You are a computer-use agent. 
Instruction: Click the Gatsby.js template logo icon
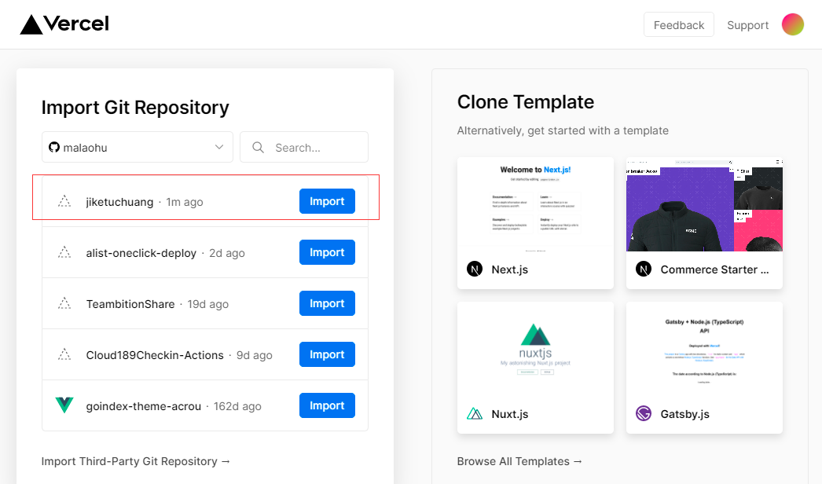coord(644,414)
